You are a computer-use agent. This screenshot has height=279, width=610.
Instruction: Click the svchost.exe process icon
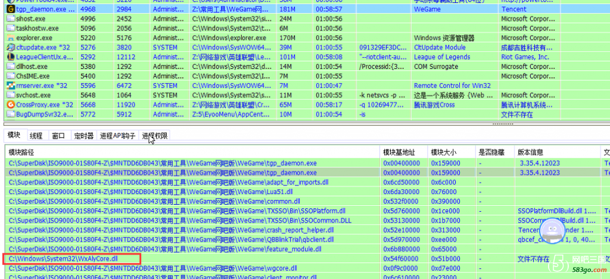tap(11, 95)
